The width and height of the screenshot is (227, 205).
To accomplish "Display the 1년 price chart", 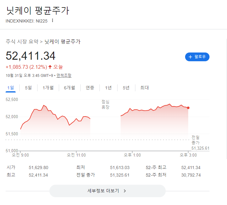I will (108, 88).
